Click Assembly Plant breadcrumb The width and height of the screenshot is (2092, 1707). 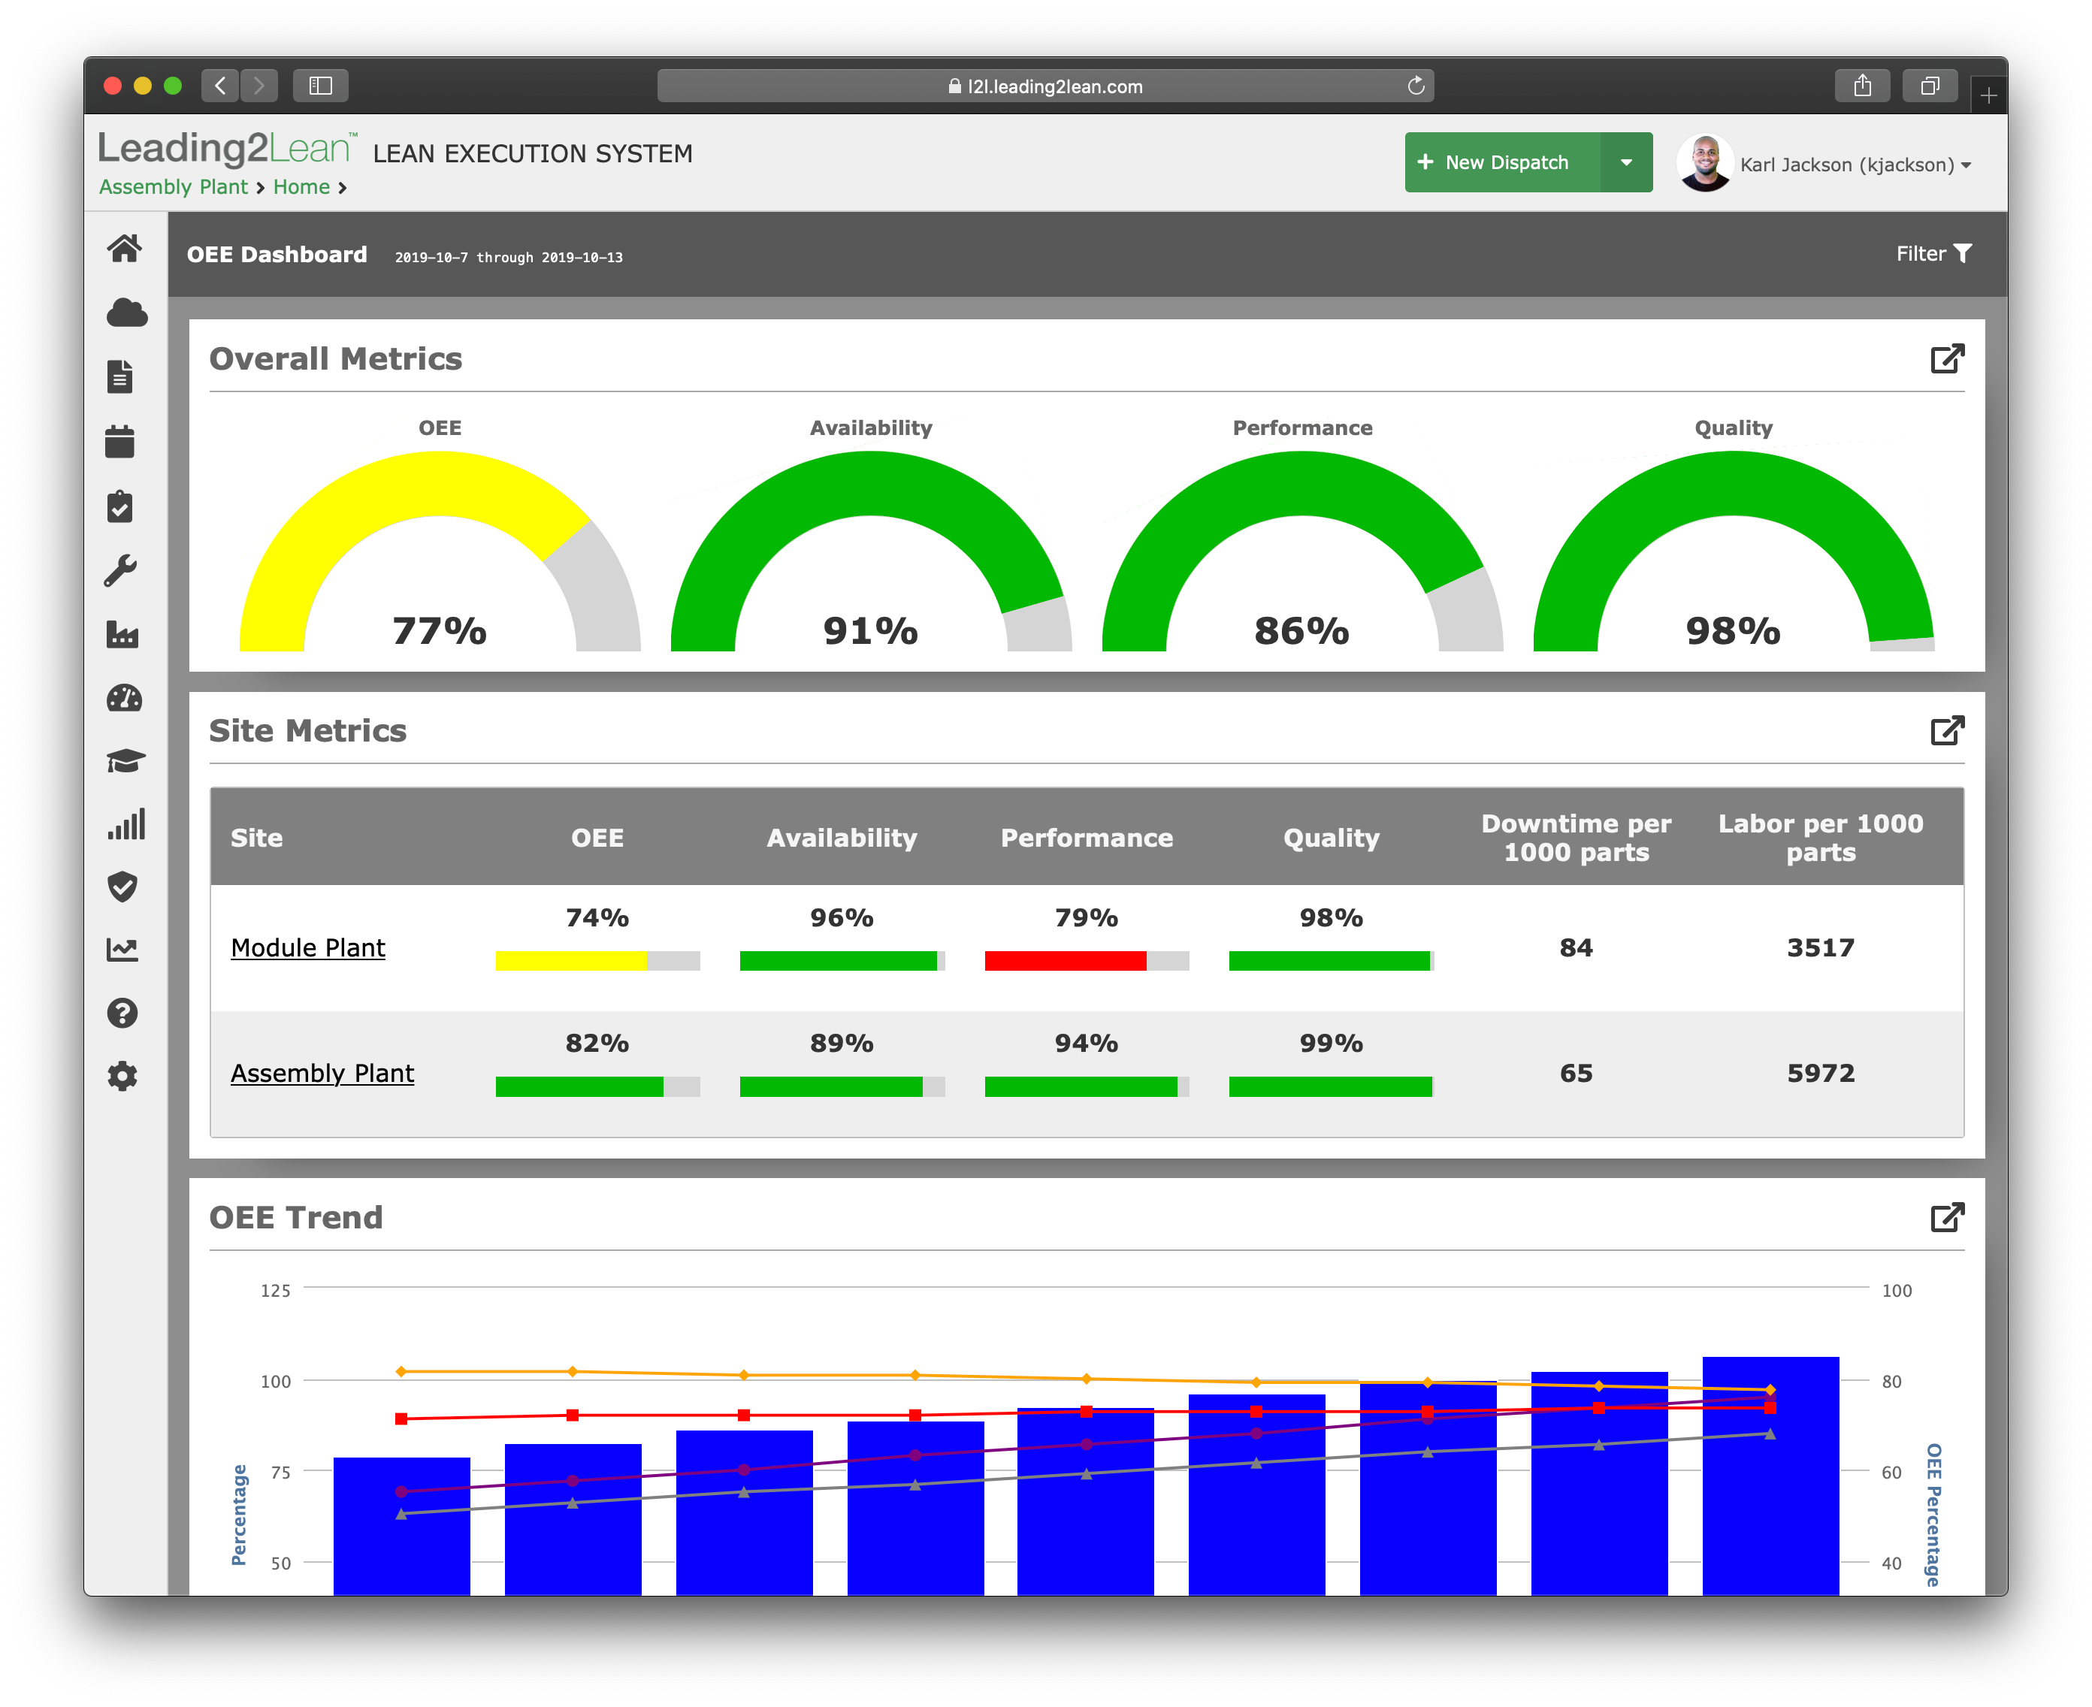173,187
